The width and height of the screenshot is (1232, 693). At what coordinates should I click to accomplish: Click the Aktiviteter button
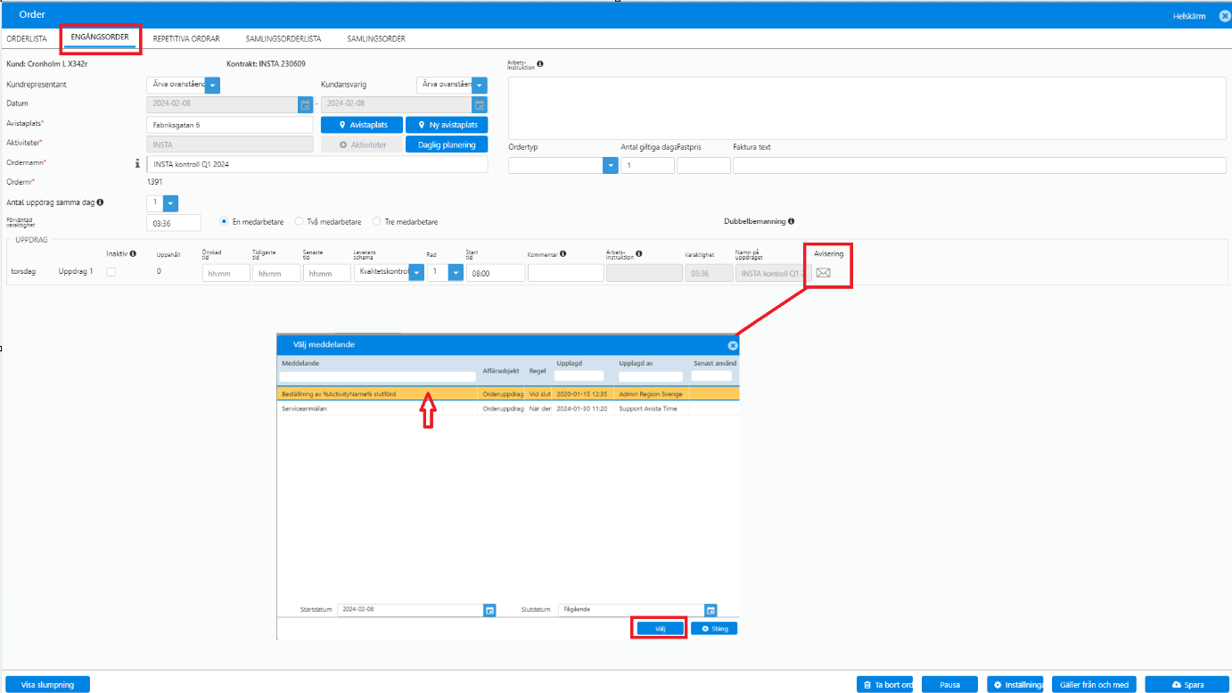point(361,144)
